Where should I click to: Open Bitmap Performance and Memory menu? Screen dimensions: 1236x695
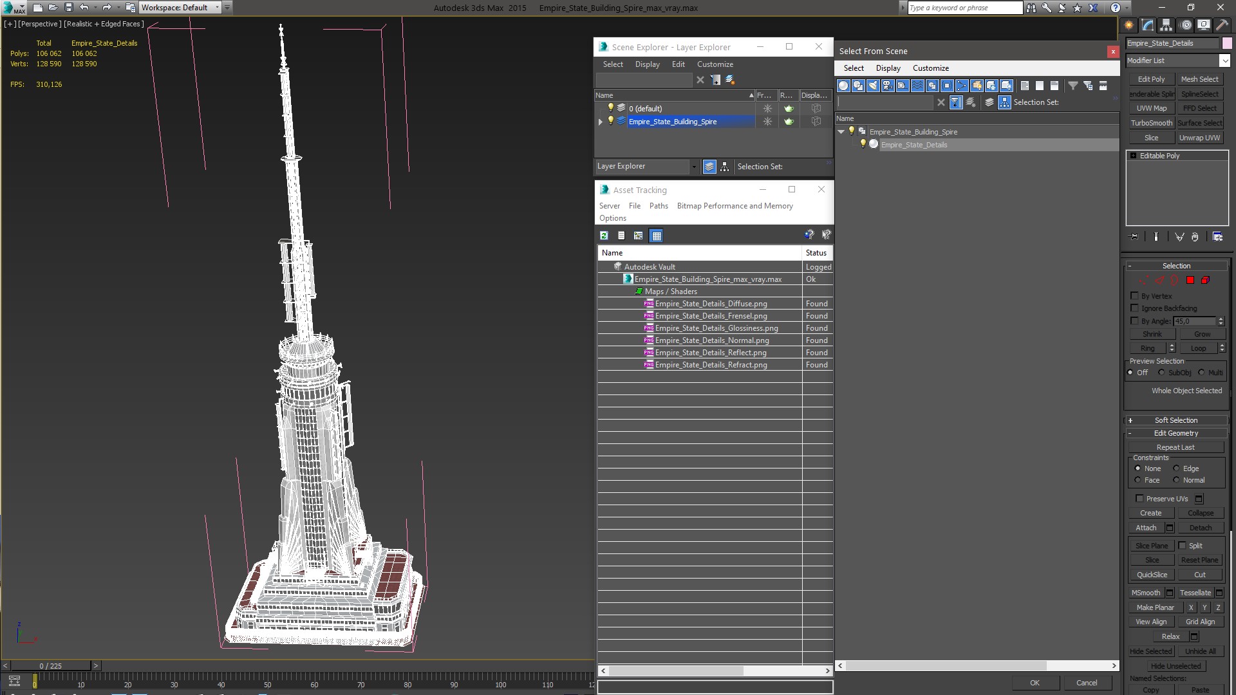pyautogui.click(x=735, y=206)
